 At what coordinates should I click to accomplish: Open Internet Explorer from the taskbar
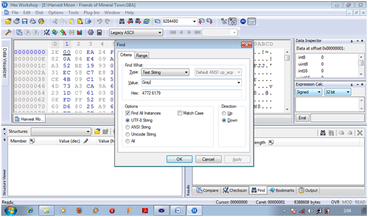30,211
